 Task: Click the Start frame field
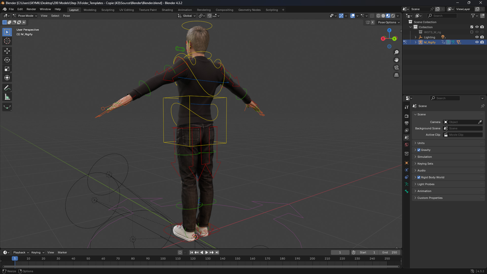(x=368, y=252)
